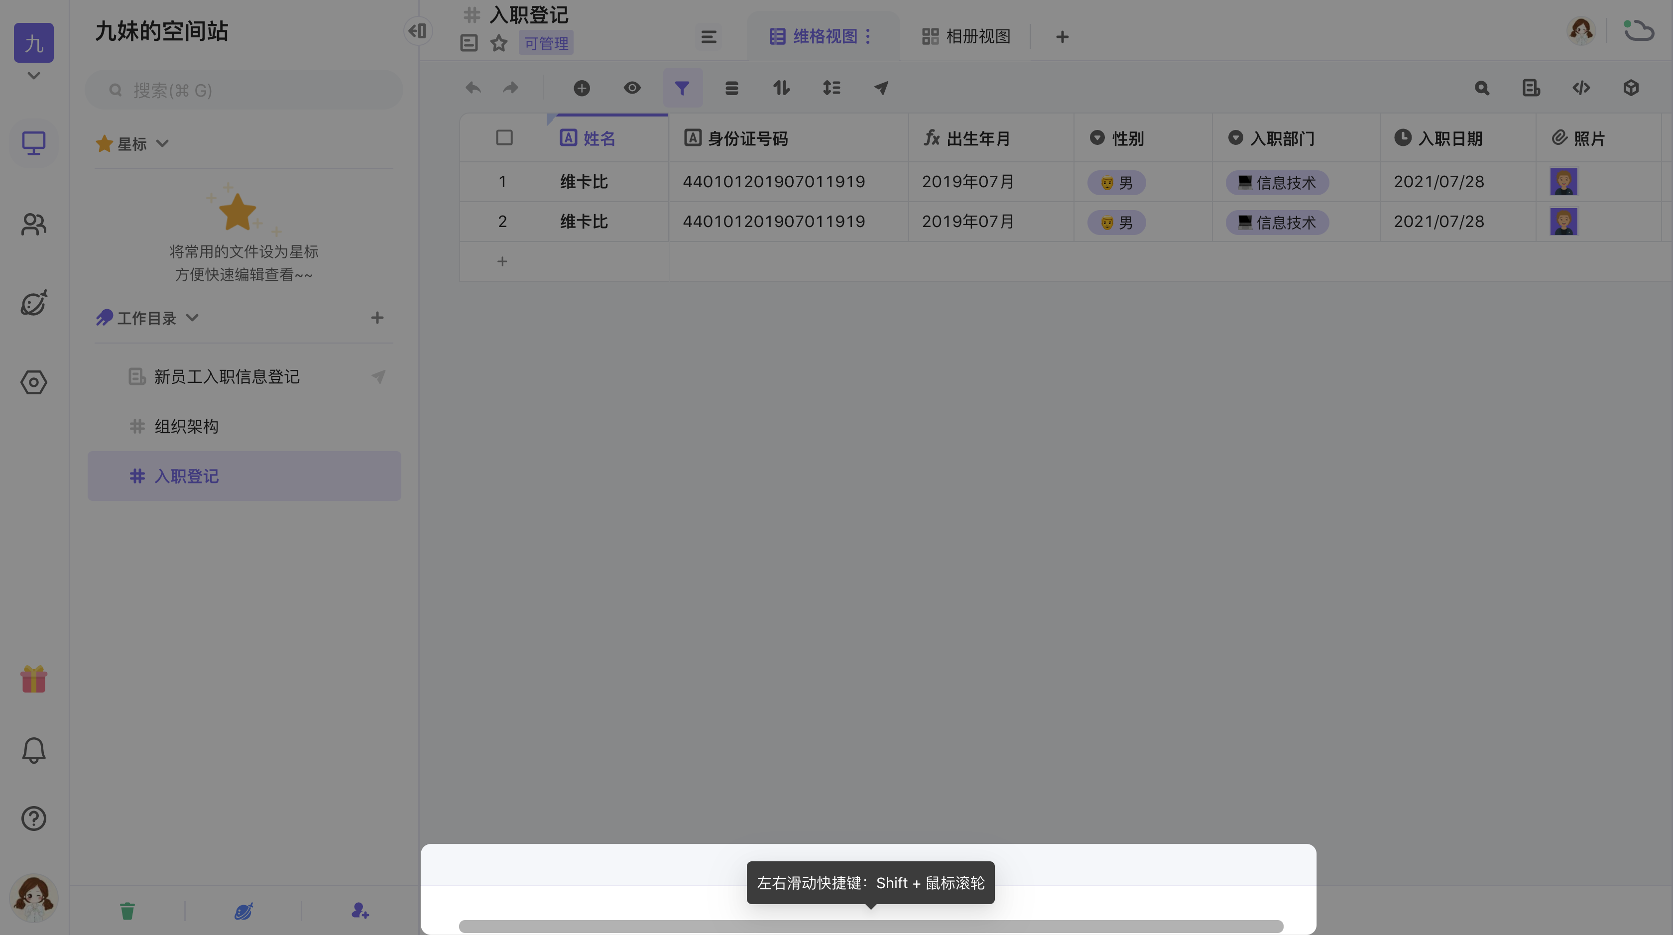The width and height of the screenshot is (1673, 935).
Task: Open the group records tool
Action: (731, 88)
